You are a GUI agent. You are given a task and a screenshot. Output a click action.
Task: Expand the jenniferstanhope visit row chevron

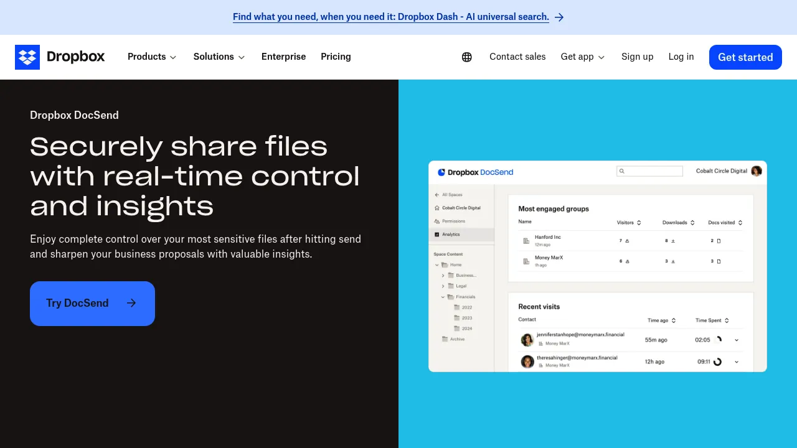[x=737, y=340]
